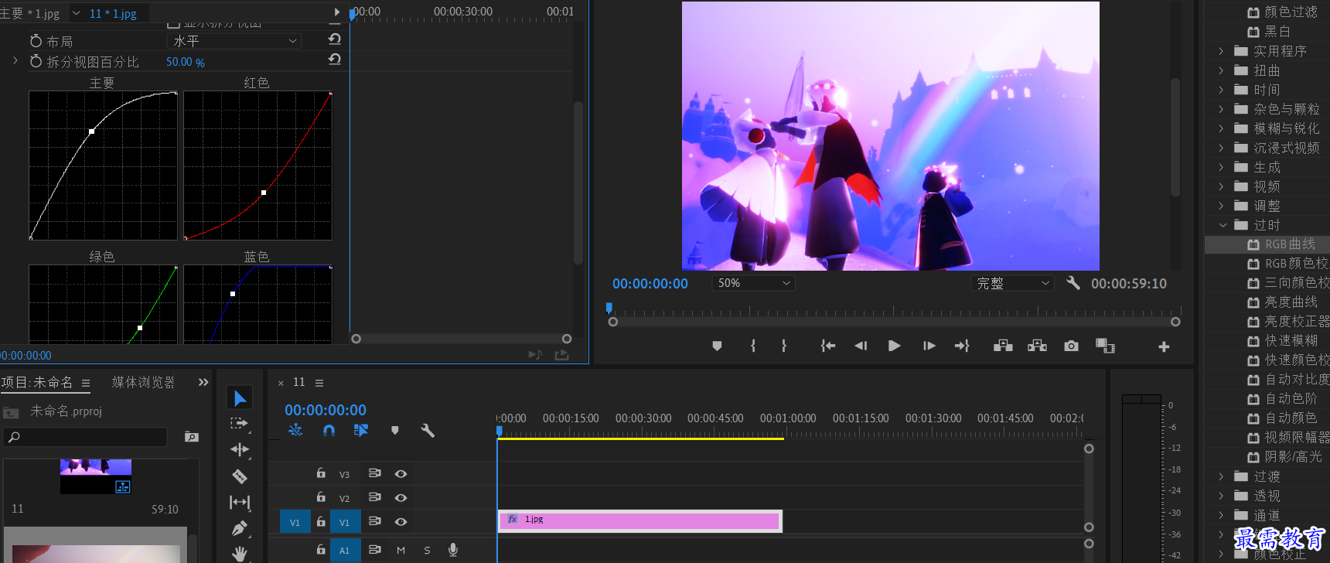Reset 拆分视图百分比 parameter
The width and height of the screenshot is (1330, 563).
tap(335, 59)
